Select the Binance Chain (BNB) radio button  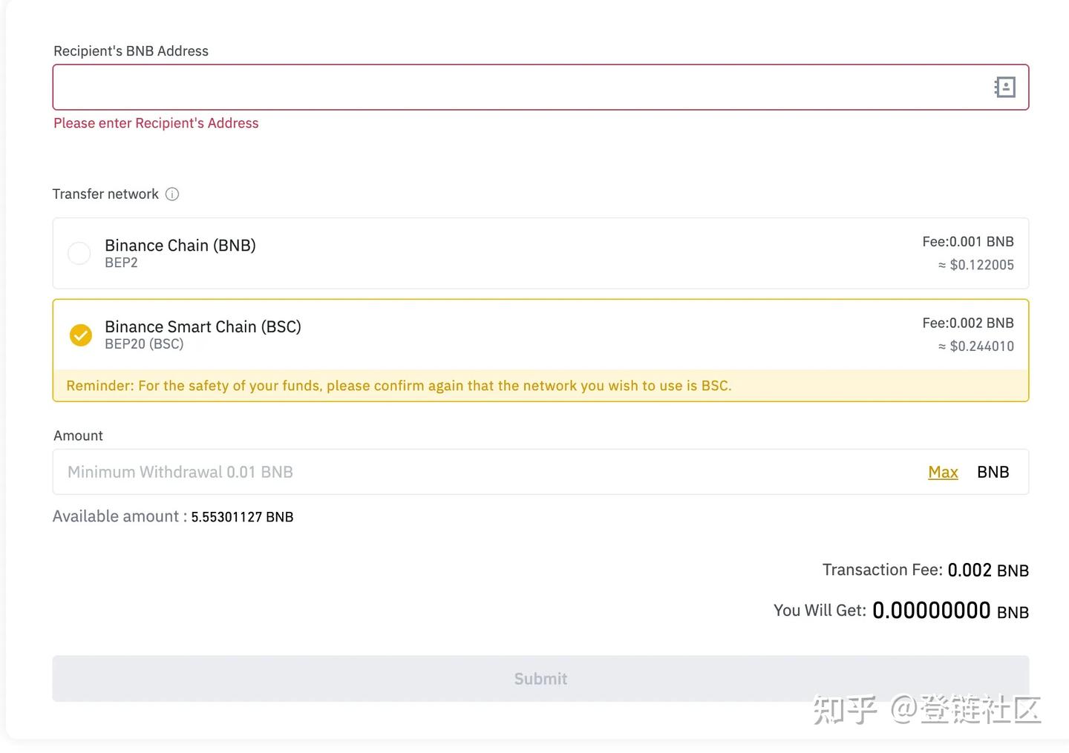tap(79, 253)
